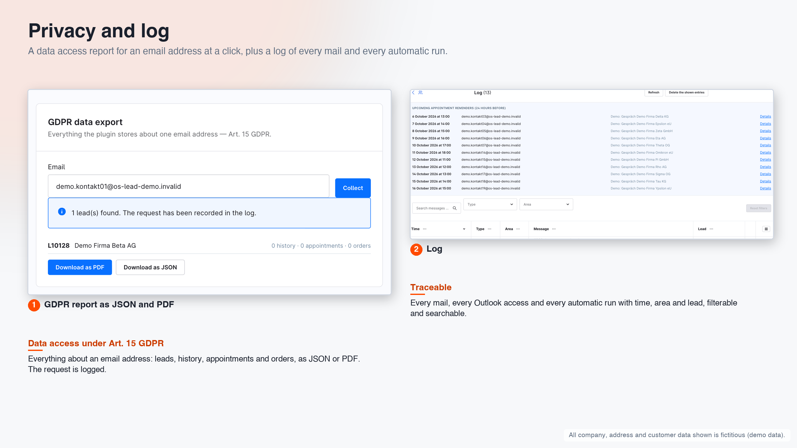Open the Type column options dots

click(489, 229)
